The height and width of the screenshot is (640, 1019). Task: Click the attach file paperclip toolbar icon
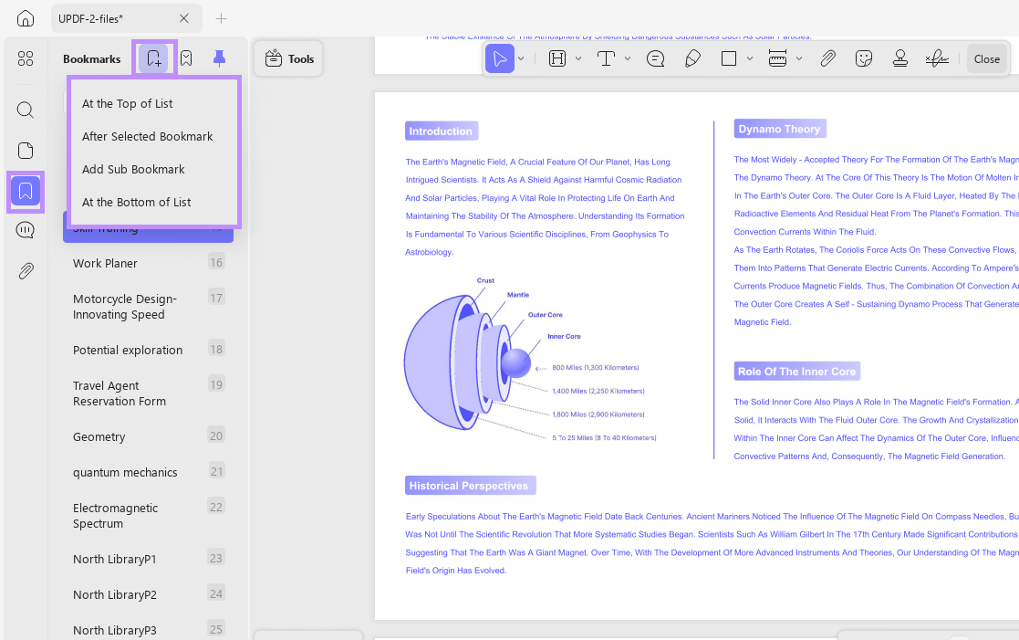click(x=828, y=59)
